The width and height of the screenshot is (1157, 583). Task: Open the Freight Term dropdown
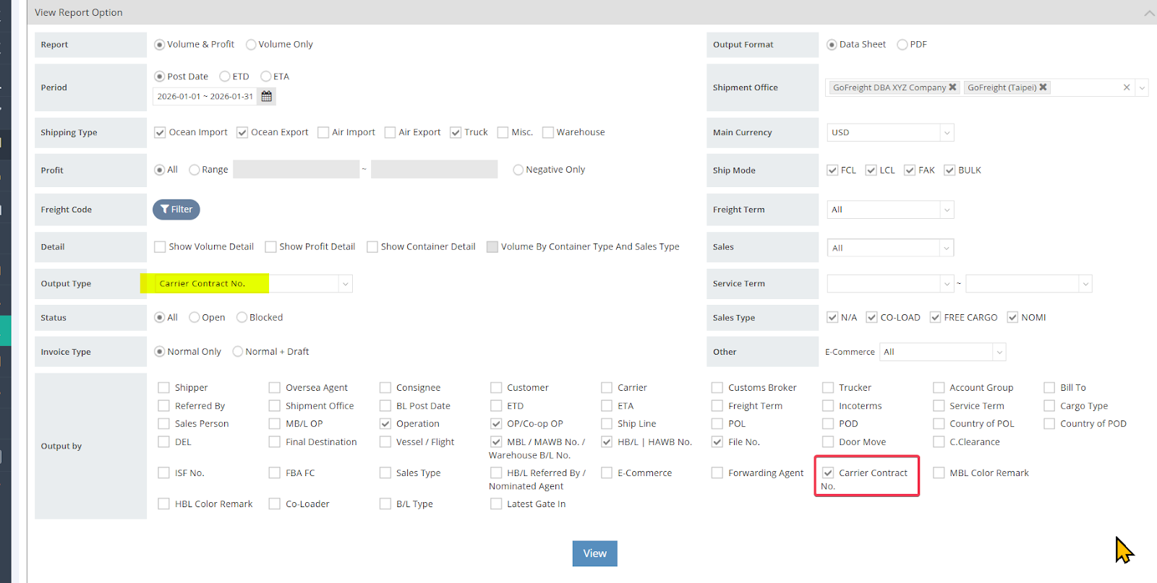tap(946, 210)
